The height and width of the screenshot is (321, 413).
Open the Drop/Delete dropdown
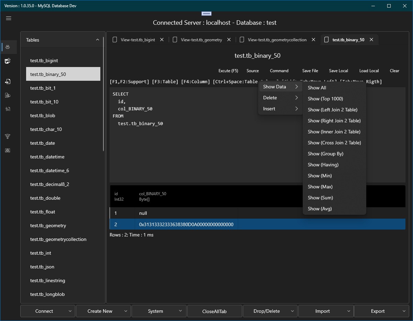270,311
